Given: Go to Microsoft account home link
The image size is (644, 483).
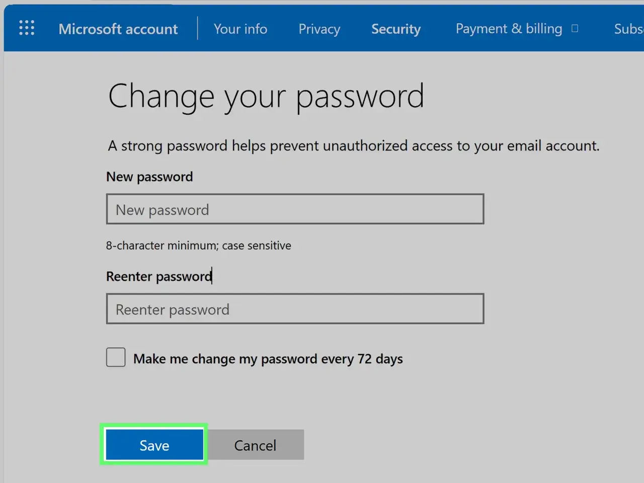Looking at the screenshot, I should click(x=118, y=29).
